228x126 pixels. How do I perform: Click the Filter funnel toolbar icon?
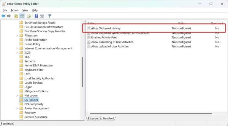50,16
